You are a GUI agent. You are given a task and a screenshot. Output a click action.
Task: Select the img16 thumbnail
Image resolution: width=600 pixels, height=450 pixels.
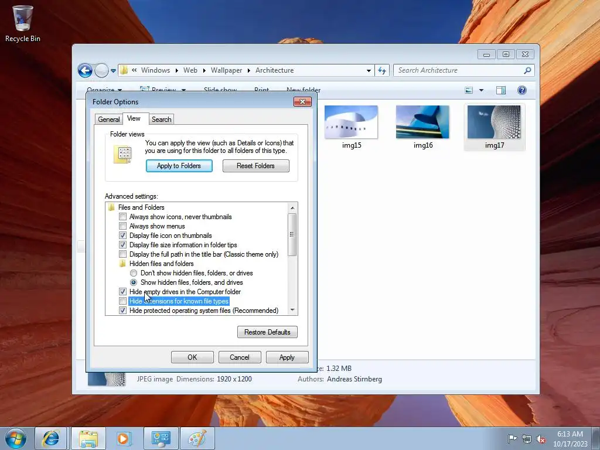(423, 127)
